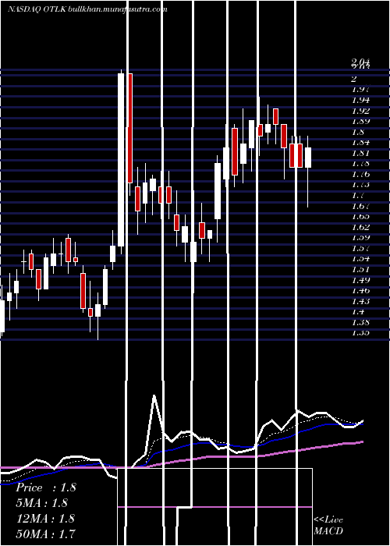The image size is (390, 546).
Task: Click the bullkhan.munafasutra.com watermark text
Action: point(117,9)
